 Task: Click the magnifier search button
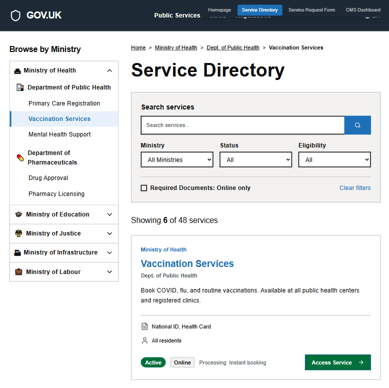(357, 125)
